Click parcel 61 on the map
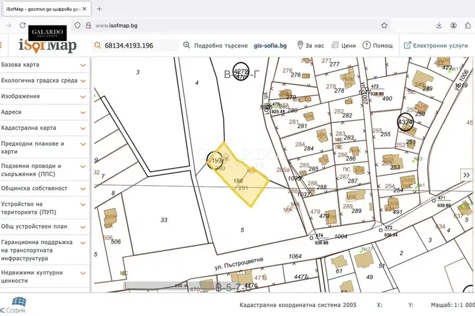Image resolution: width=475 pixels, height=316 pixels. tap(339, 271)
